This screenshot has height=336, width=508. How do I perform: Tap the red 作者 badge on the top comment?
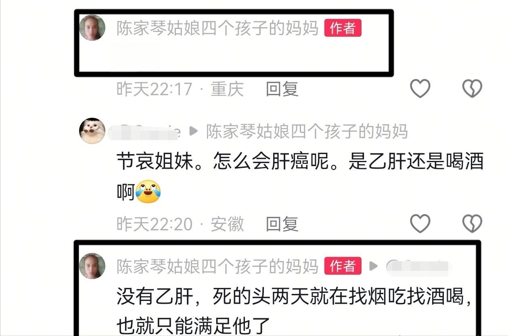343,28
